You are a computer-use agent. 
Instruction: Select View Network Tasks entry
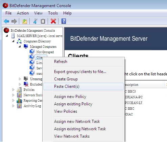point(83,136)
